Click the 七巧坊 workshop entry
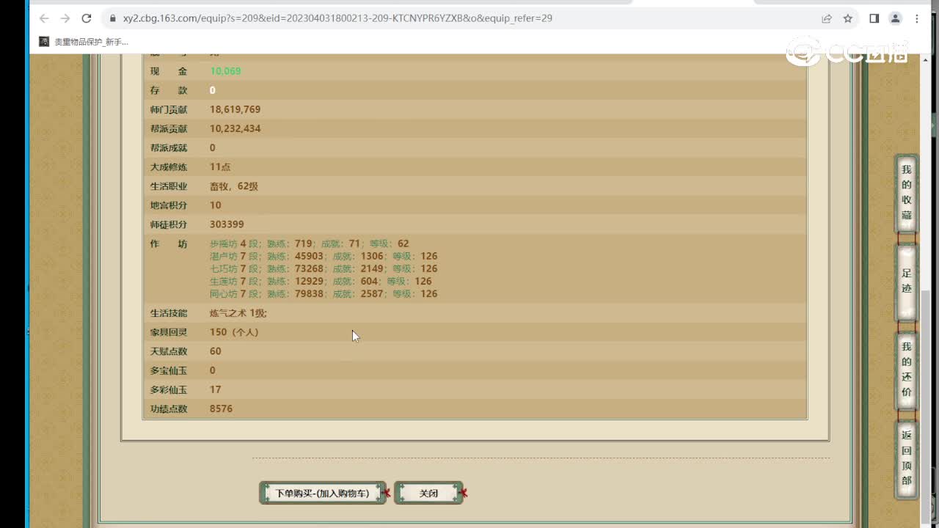This screenshot has height=528, width=939. [224, 268]
